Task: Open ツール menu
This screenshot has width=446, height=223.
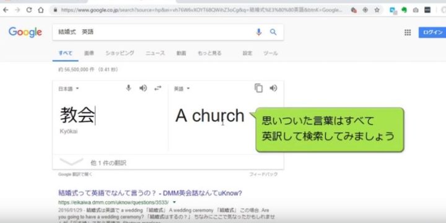Action: [x=271, y=53]
